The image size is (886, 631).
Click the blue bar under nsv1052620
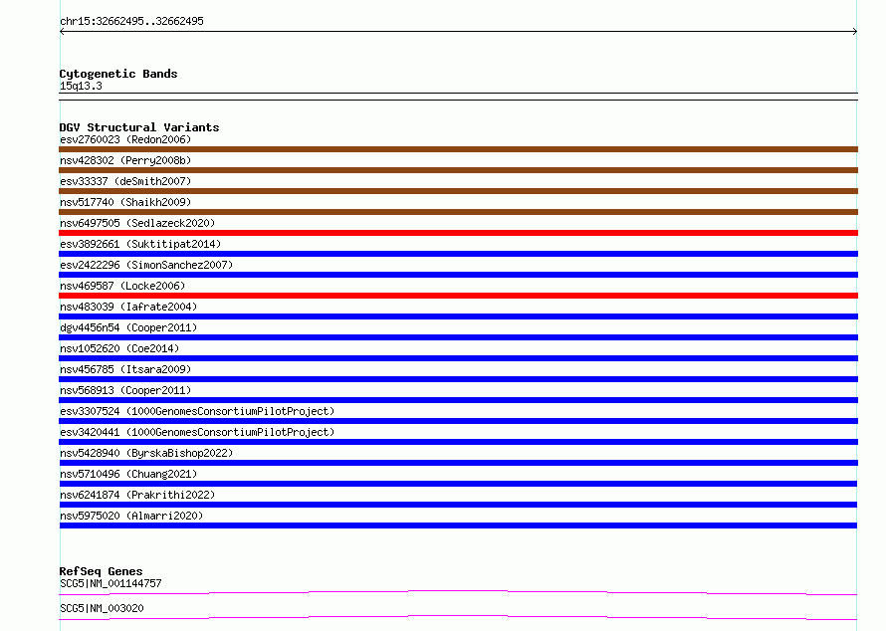pyautogui.click(x=458, y=358)
